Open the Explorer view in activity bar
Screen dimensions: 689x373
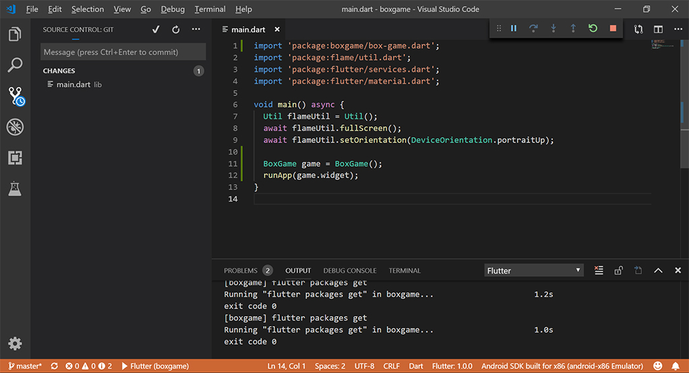pyautogui.click(x=15, y=34)
